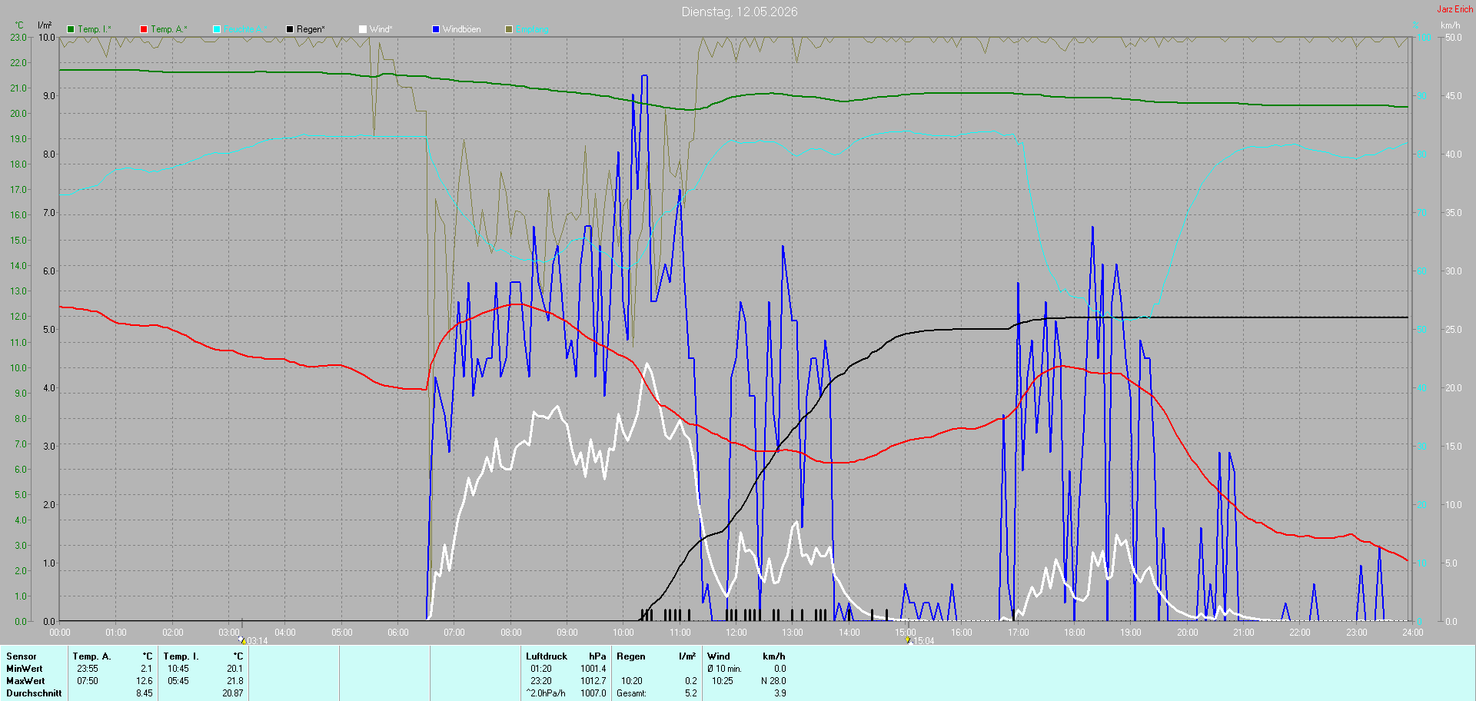Click the blue Windböen legend swatch

[436, 29]
